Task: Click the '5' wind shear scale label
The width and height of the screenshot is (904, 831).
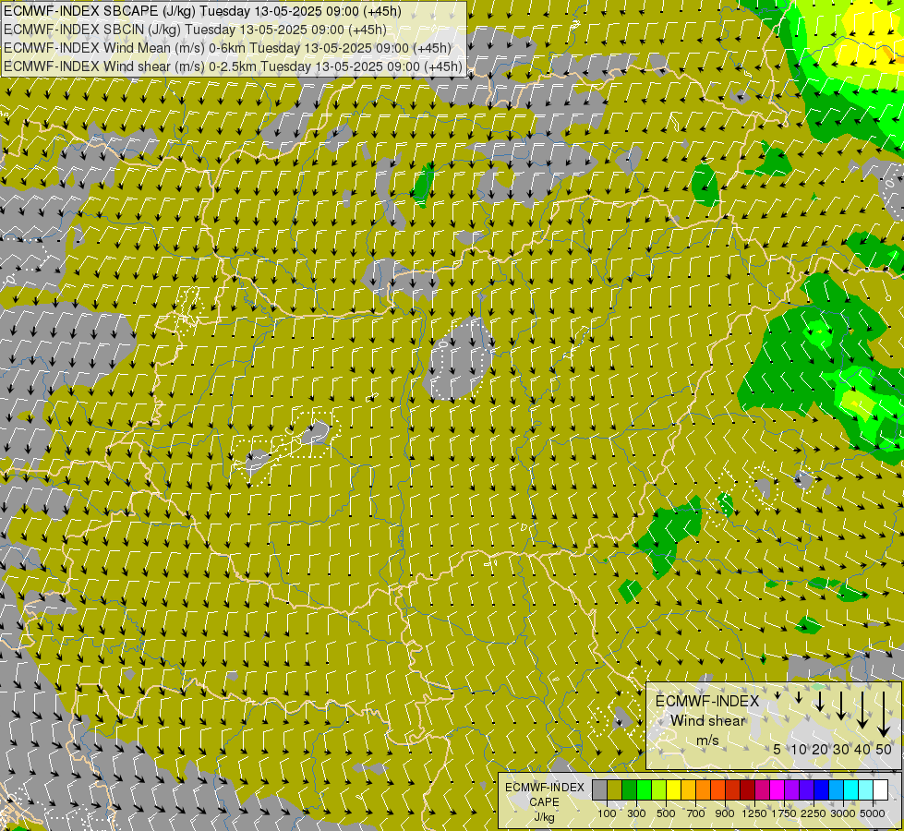Action: [x=777, y=749]
